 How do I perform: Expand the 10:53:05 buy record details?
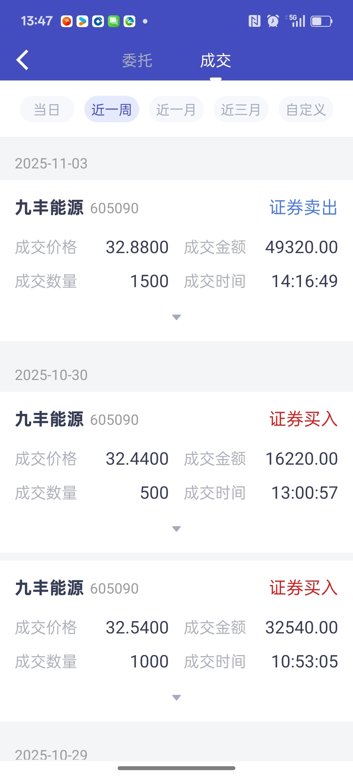click(x=176, y=698)
